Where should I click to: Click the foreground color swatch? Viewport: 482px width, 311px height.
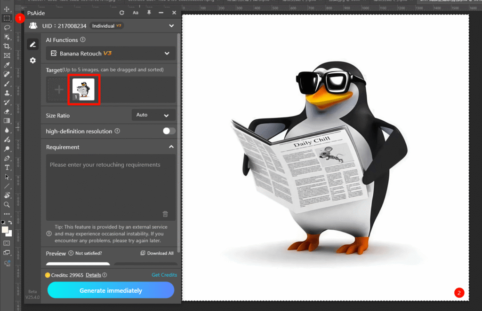click(x=5, y=230)
